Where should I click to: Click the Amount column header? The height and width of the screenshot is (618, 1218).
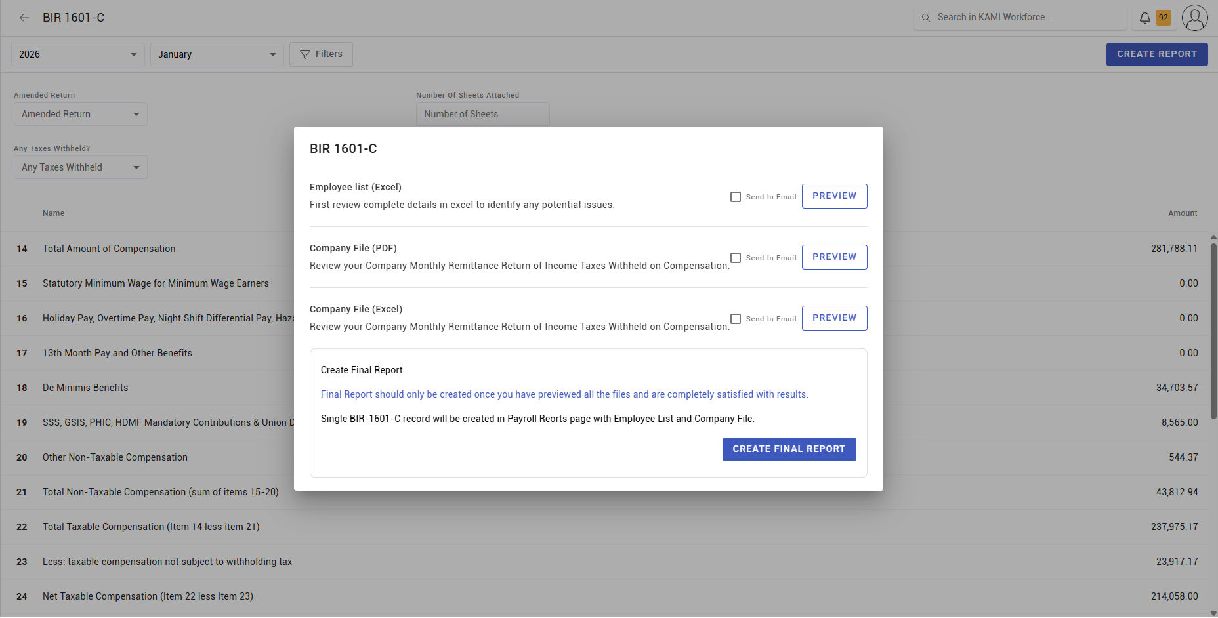coord(1183,213)
